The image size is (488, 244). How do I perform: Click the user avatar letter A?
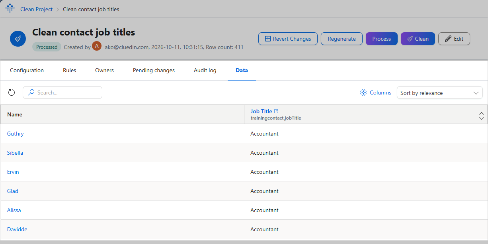(x=97, y=46)
